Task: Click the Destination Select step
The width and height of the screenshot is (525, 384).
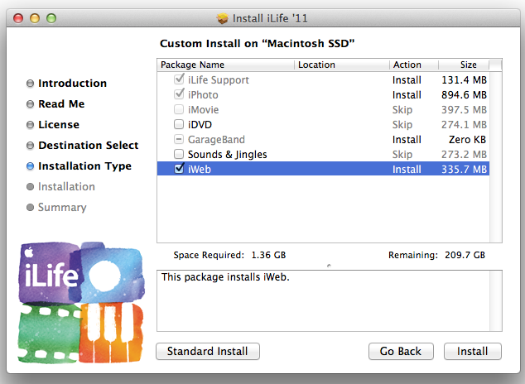Action: 89,145
